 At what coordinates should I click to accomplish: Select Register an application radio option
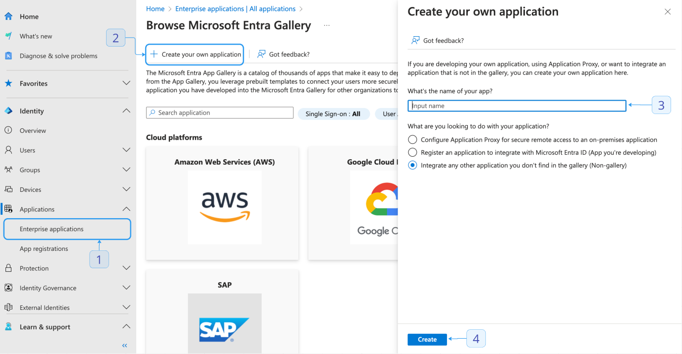coord(412,152)
